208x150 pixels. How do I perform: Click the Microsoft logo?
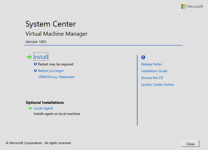(x=192, y=7)
